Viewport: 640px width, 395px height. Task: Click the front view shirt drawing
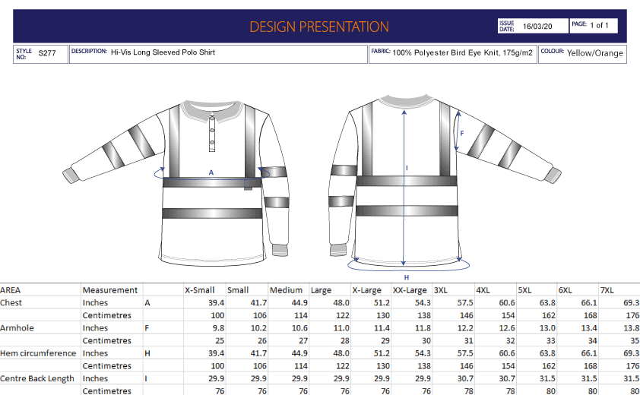click(176, 183)
